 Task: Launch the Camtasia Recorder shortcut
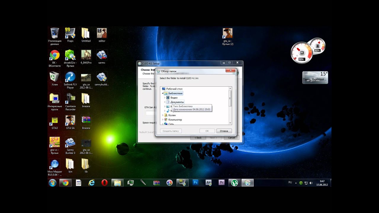(70, 102)
